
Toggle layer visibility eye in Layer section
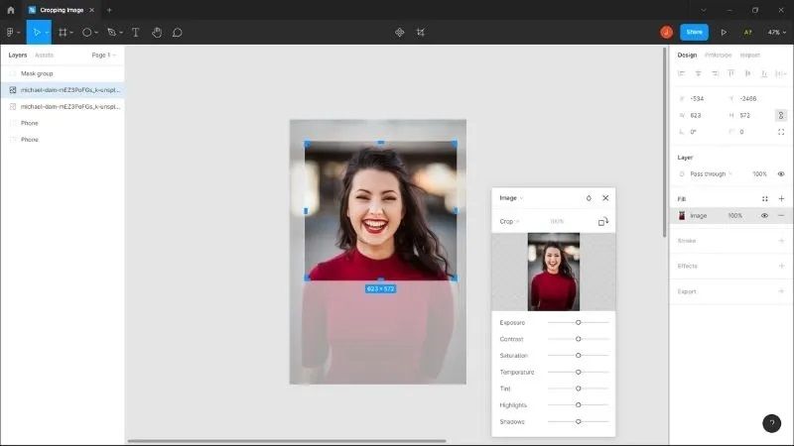(x=781, y=173)
